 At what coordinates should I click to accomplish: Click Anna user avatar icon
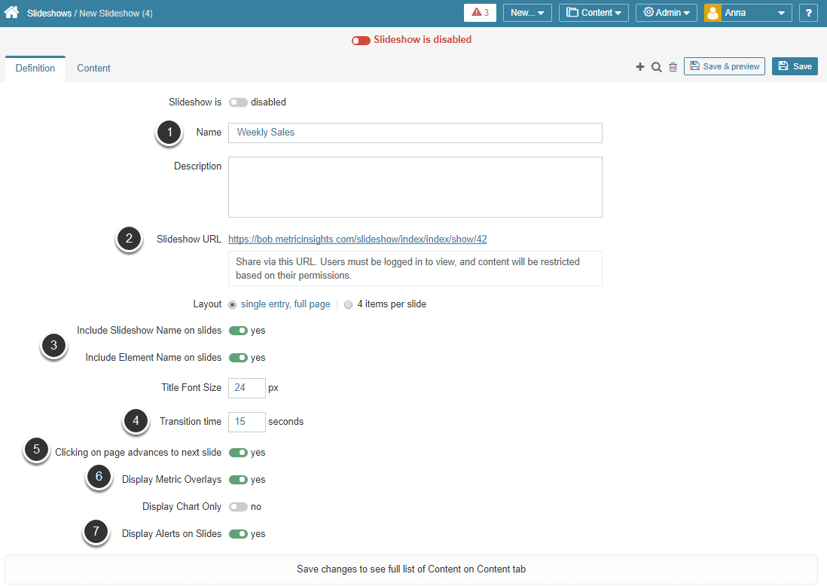[x=713, y=13]
